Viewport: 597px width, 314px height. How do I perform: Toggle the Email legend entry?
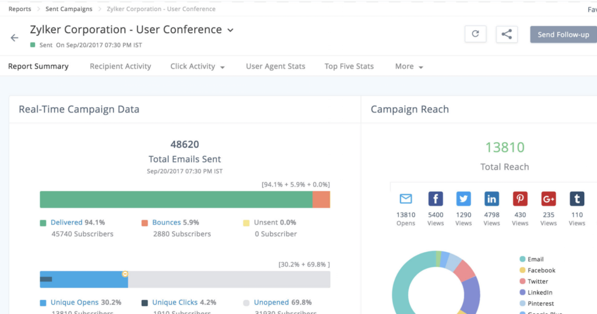tap(532, 259)
